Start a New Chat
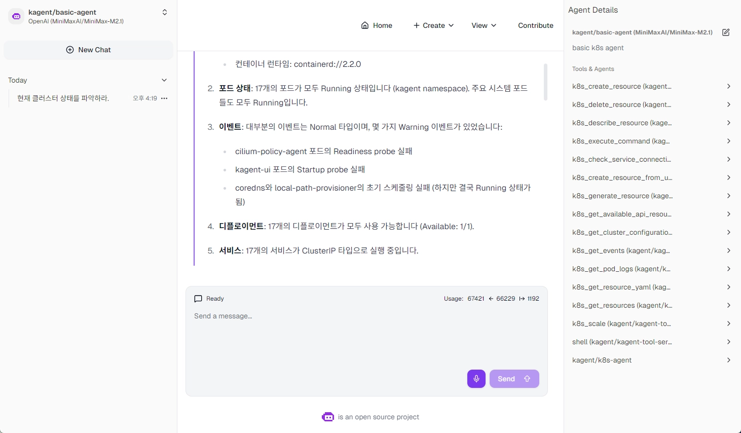The image size is (741, 433). (x=88, y=50)
